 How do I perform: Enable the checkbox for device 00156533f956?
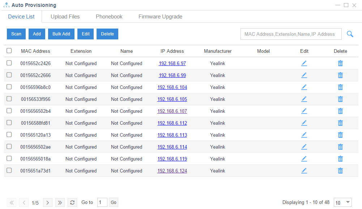pyautogui.click(x=9, y=99)
